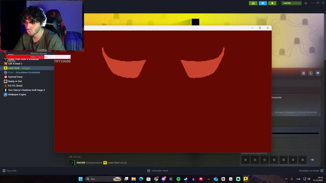326x183 pixels.
Task: Click XMORB name in activity feed
Action: [x=81, y=163]
